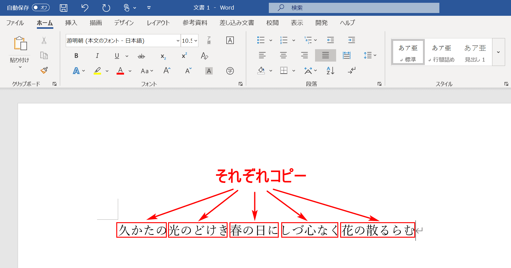Toggle justify alignment

326,55
